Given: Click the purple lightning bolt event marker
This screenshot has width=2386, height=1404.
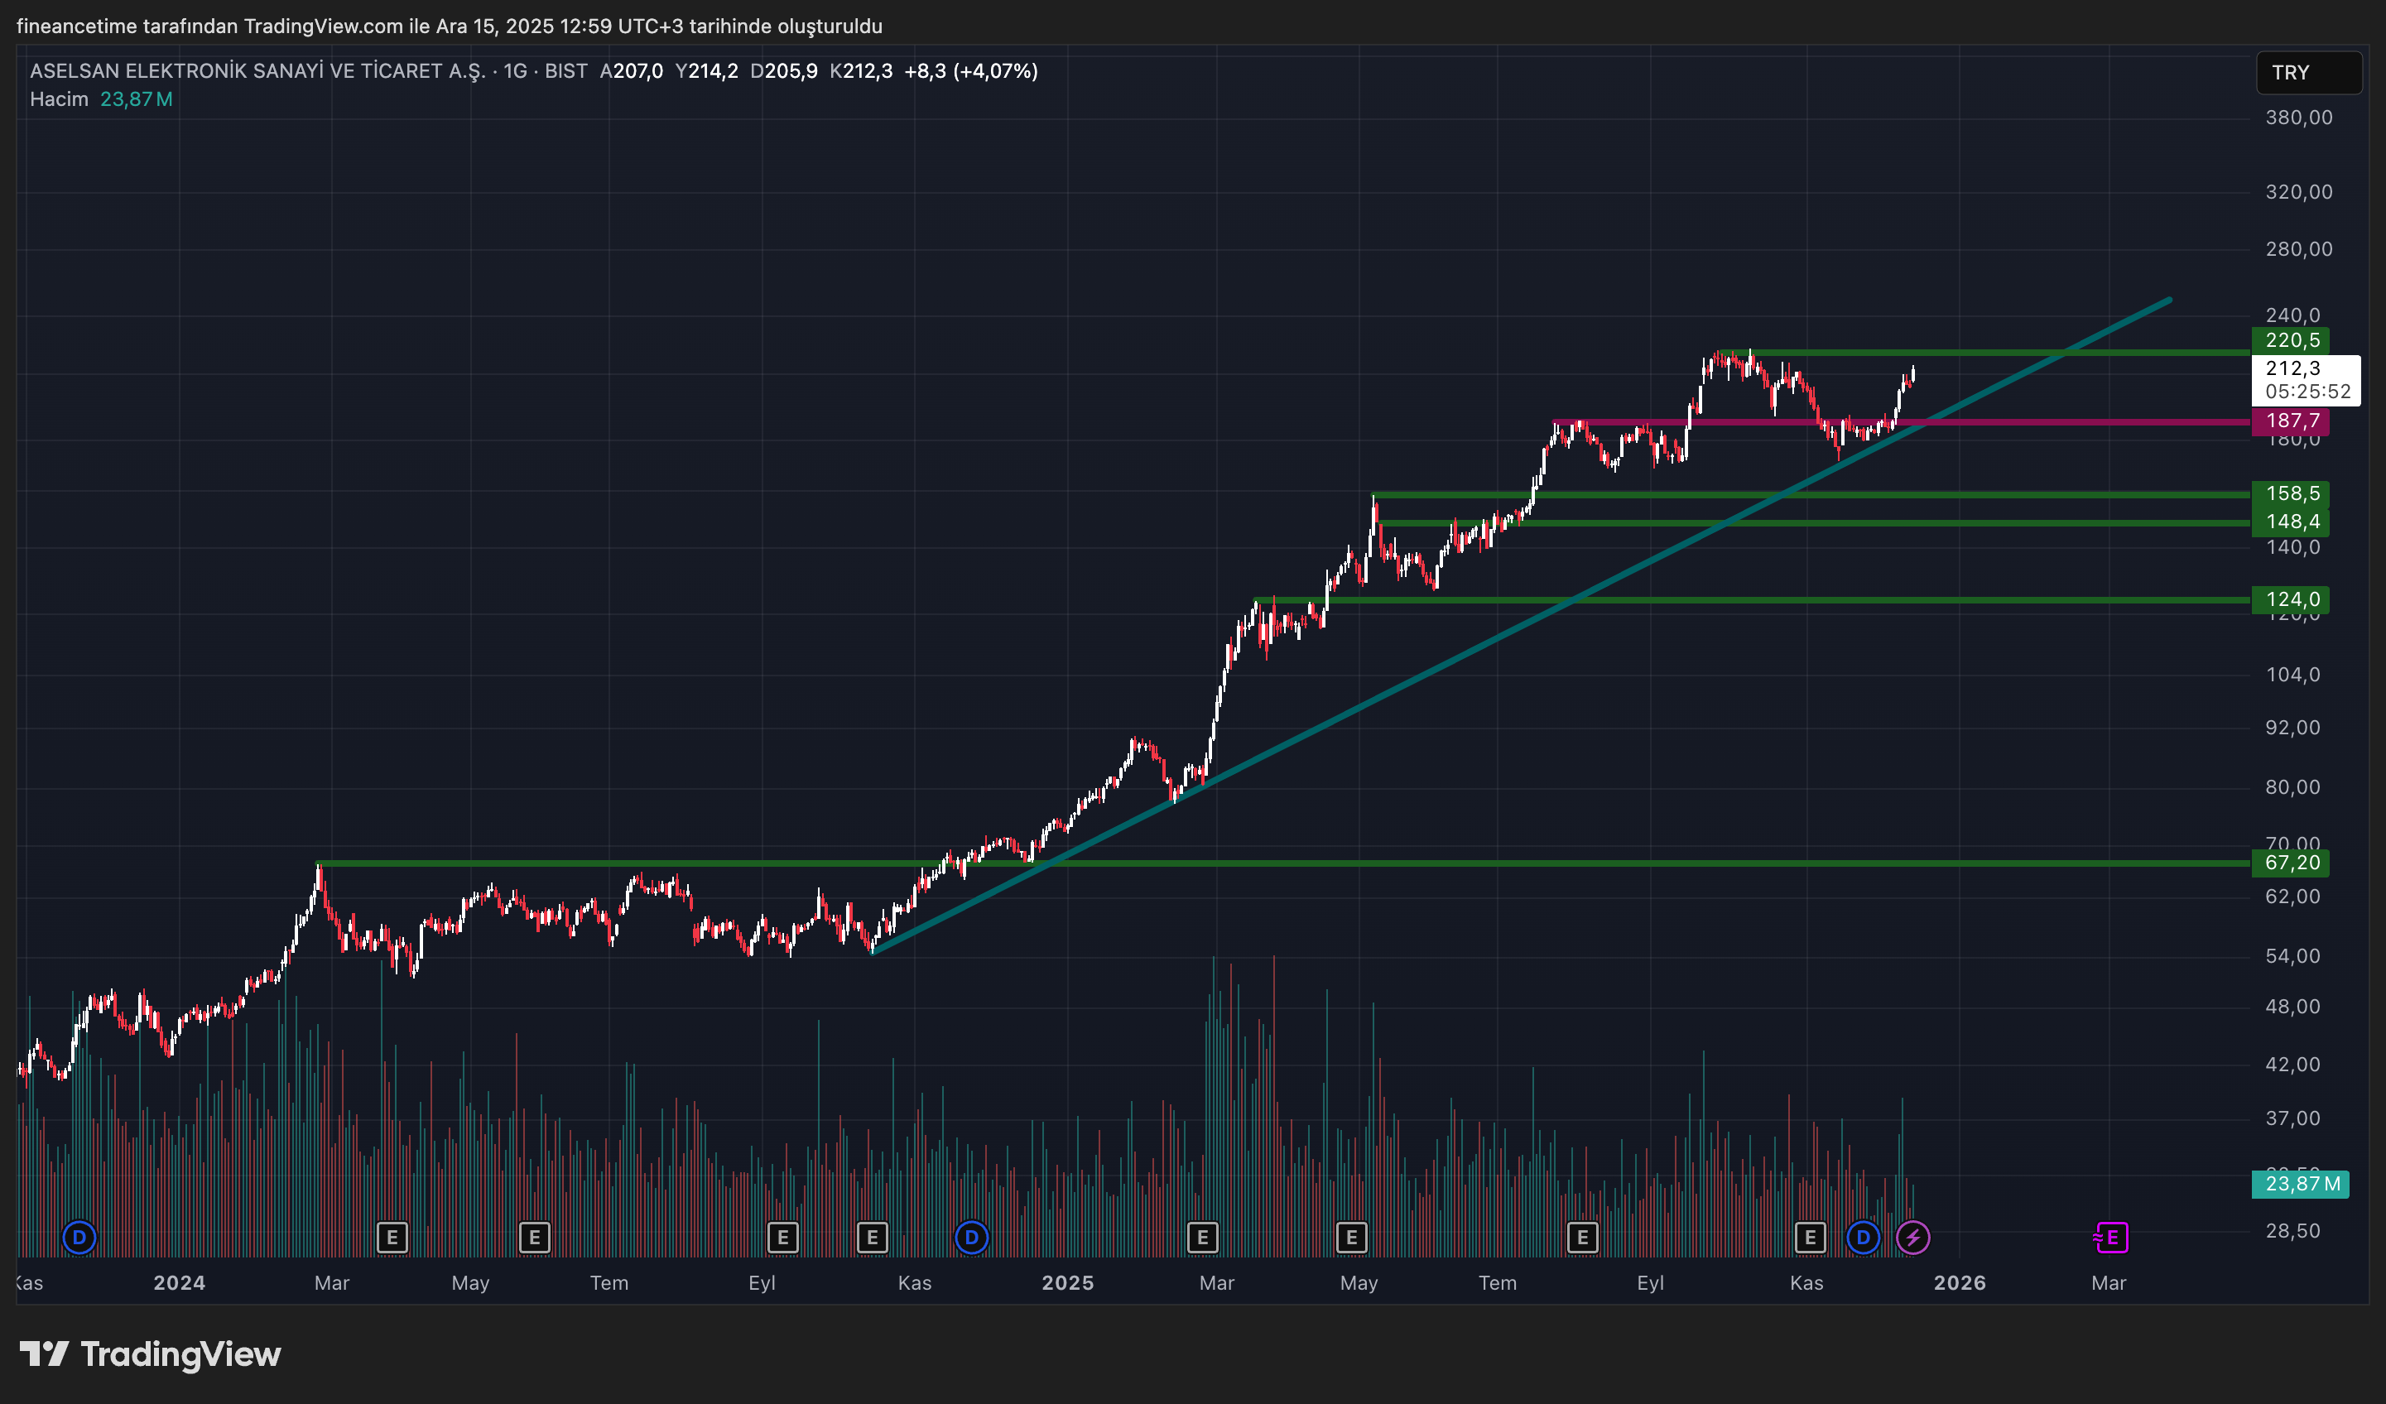Looking at the screenshot, I should coord(1912,1238).
